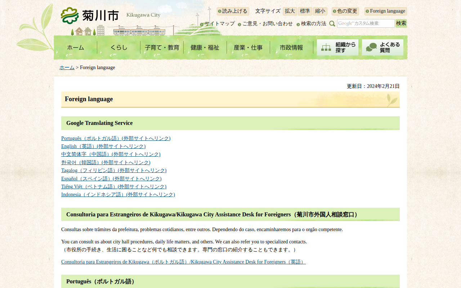Image resolution: width=461 pixels, height=288 pixels.
Task: Open the Consultoria para Estrangeiros de Kikugawa link
Action: point(183,262)
